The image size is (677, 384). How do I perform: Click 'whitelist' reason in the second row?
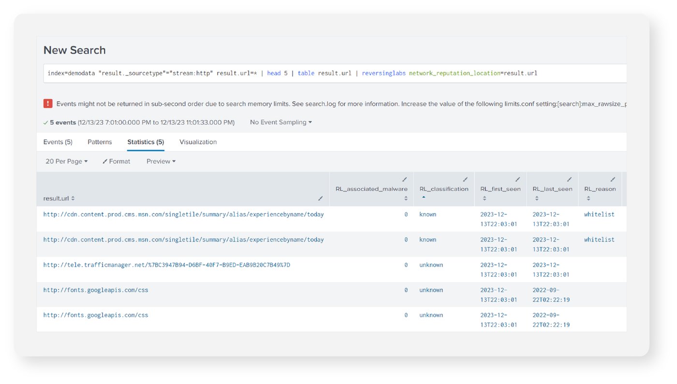coord(599,240)
